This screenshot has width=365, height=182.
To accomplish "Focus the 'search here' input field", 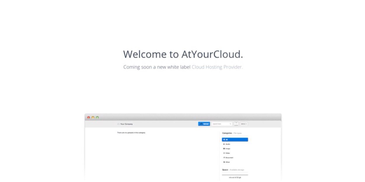I will [x=222, y=124].
